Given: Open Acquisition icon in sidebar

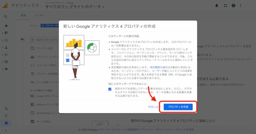Looking at the screenshot, I should click(x=6, y=55).
